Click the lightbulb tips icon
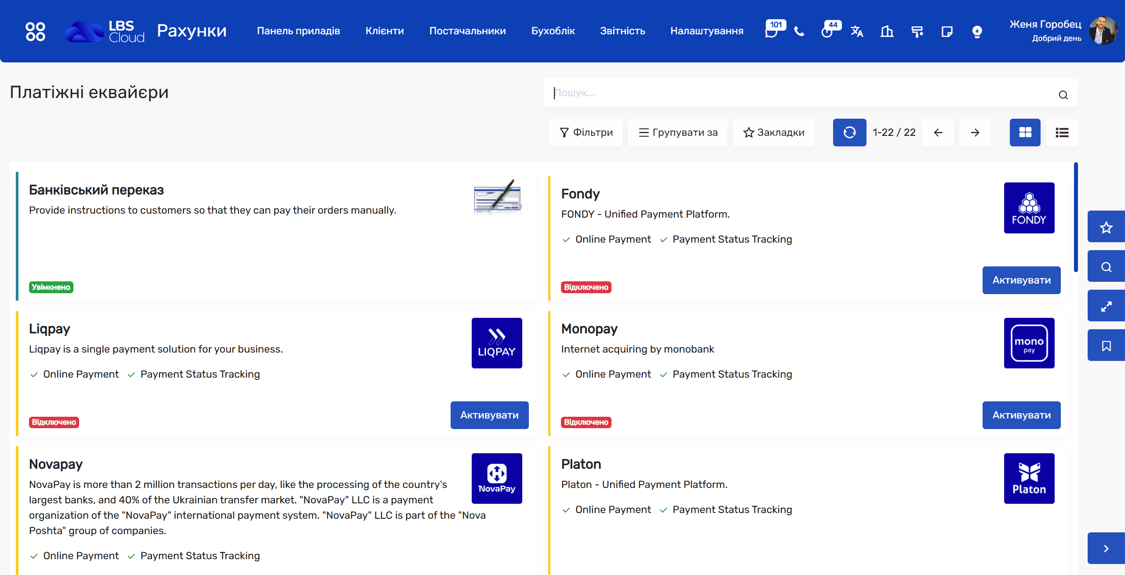The height and width of the screenshot is (575, 1125). (977, 31)
